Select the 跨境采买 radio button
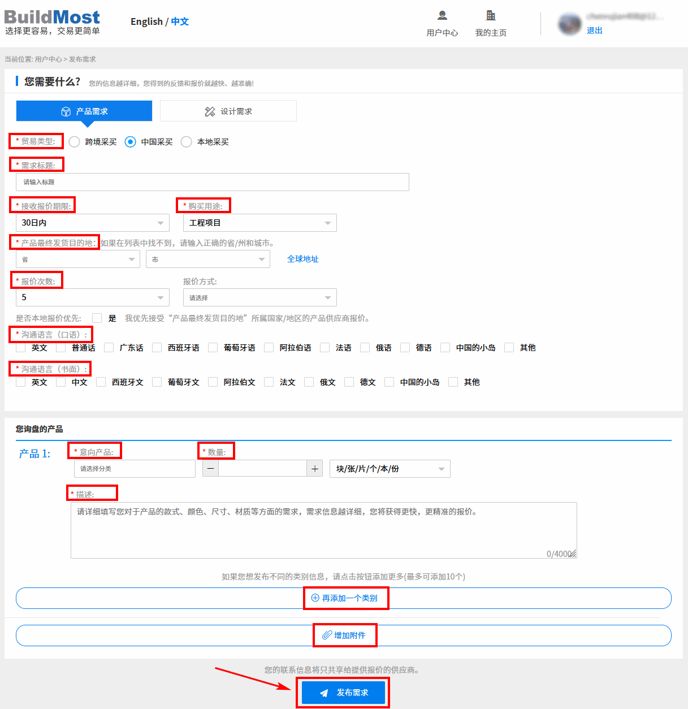The width and height of the screenshot is (688, 709). click(x=74, y=142)
